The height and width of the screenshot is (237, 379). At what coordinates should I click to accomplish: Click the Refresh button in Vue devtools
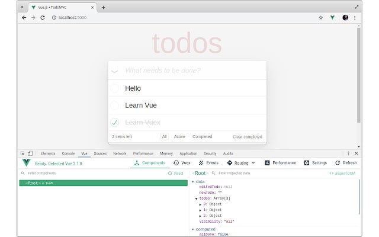[x=346, y=163]
